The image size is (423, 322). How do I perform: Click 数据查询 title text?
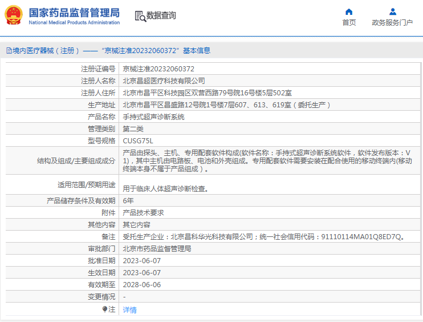point(161,15)
